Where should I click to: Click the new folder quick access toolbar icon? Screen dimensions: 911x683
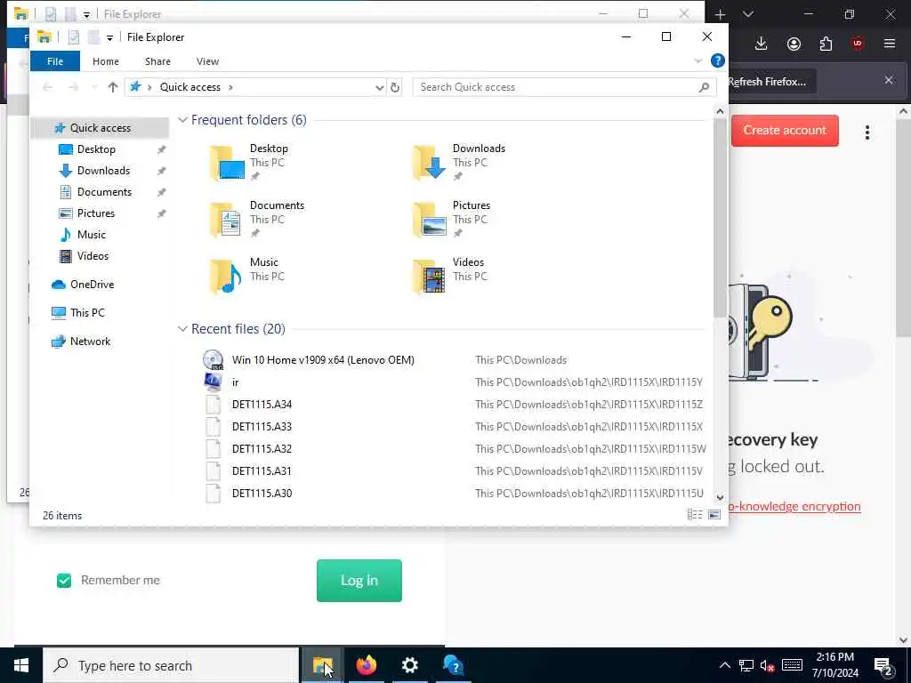point(93,37)
